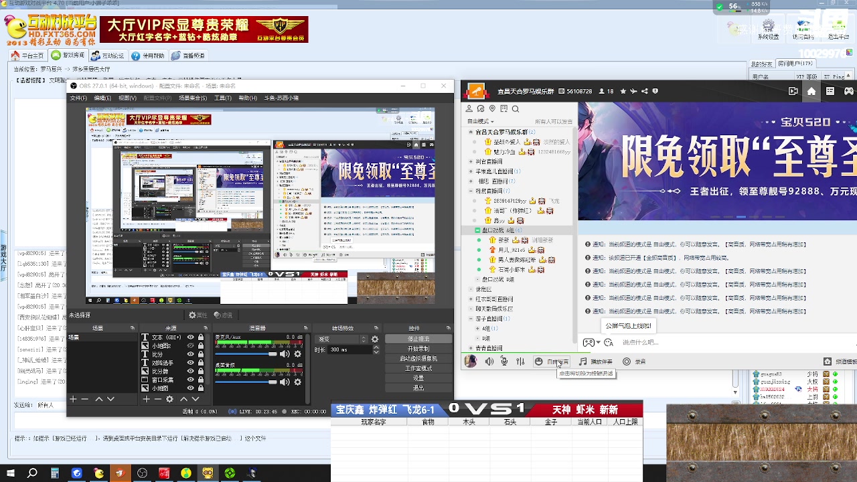Open the home icon in YY channel
Viewport: 857px width, 482px height.
811,91
